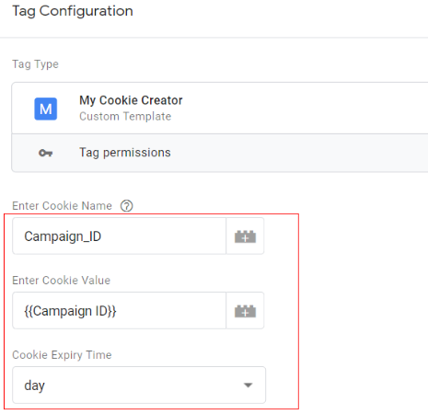
Task: Click the Tag permissions text
Action: coord(125,153)
